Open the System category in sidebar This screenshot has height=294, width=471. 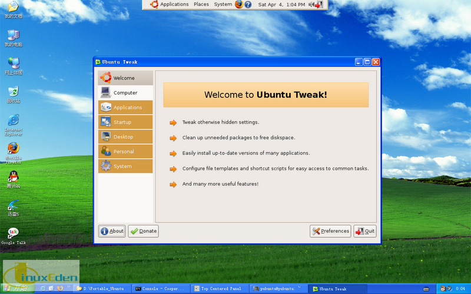(125, 166)
